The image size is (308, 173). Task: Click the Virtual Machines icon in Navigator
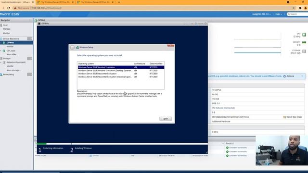pyautogui.click(x=1, y=39)
